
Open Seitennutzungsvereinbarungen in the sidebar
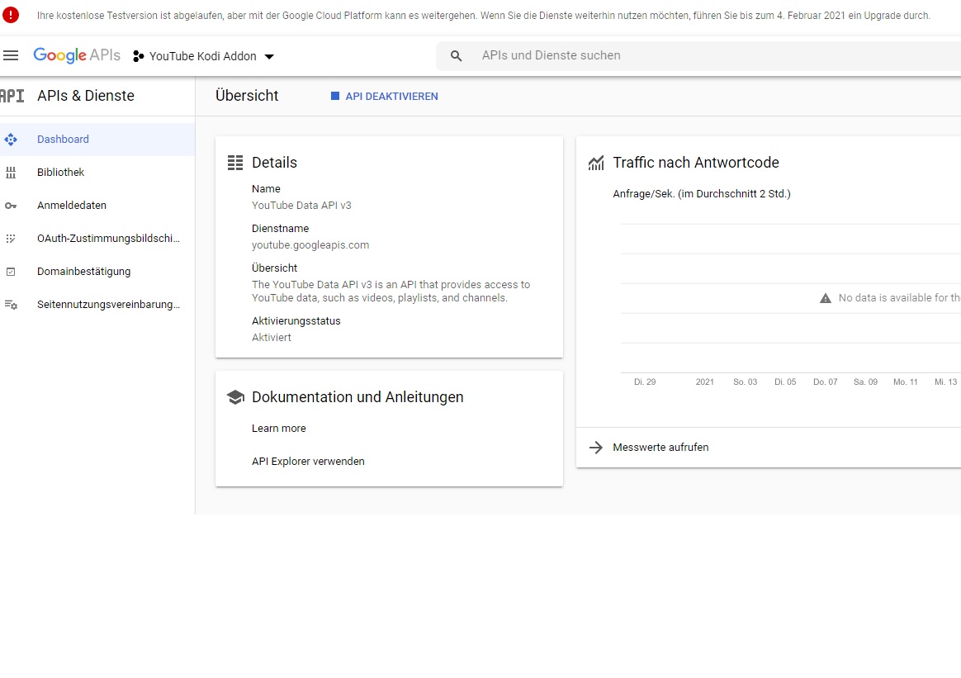[97, 305]
